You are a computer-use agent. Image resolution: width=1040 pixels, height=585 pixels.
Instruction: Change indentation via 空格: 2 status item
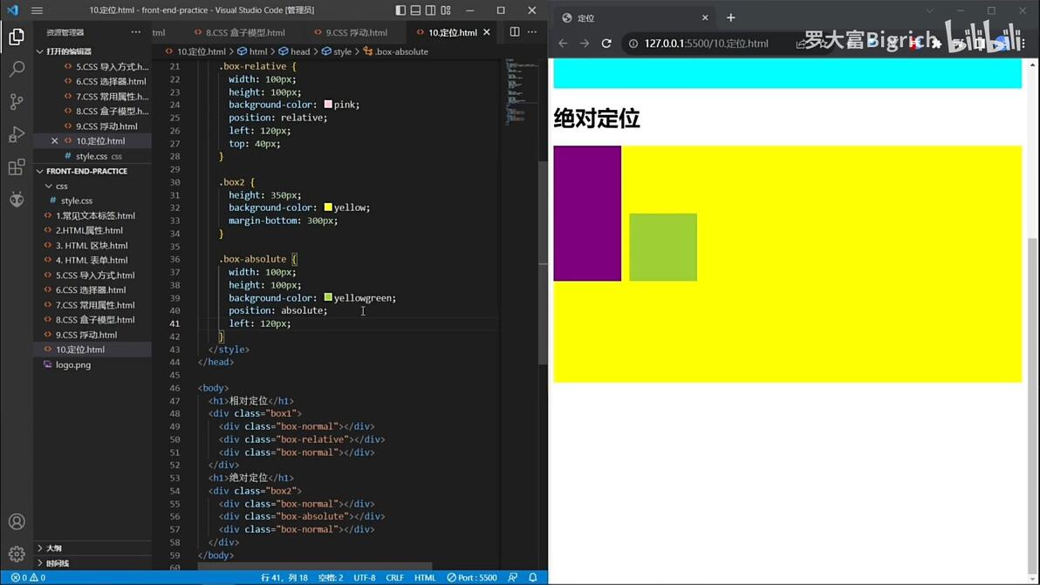[x=331, y=578]
